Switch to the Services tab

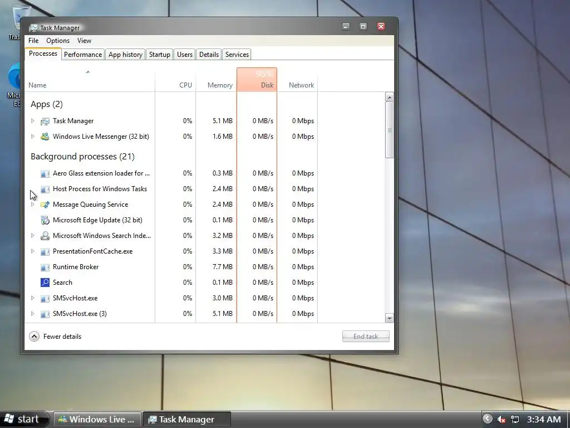click(237, 55)
